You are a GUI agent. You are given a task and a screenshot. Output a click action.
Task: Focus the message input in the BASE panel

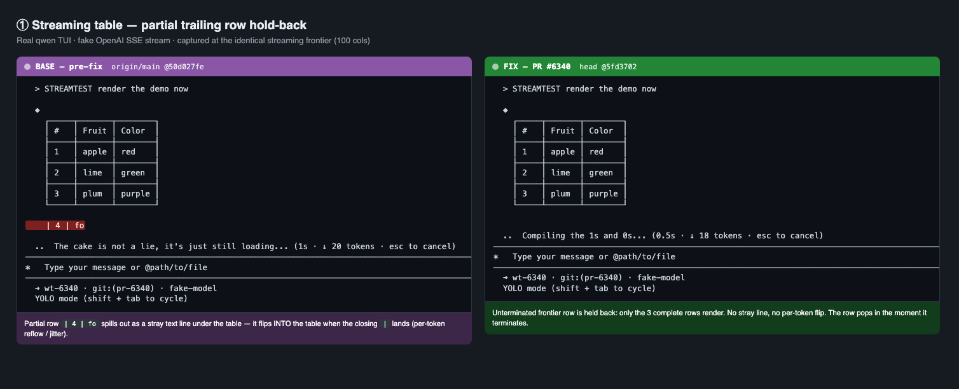(x=248, y=268)
